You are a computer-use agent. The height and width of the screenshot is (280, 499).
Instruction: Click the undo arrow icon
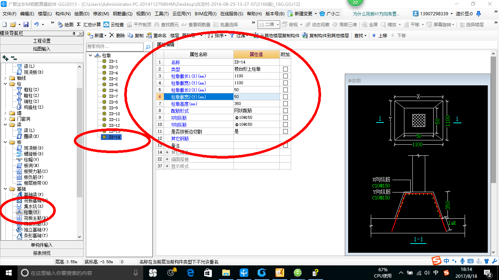[37, 24]
